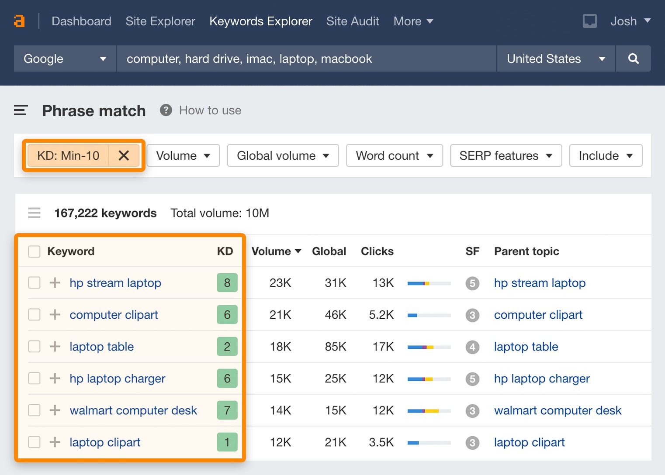Click the search magnifier icon
665x475 pixels.
(633, 59)
